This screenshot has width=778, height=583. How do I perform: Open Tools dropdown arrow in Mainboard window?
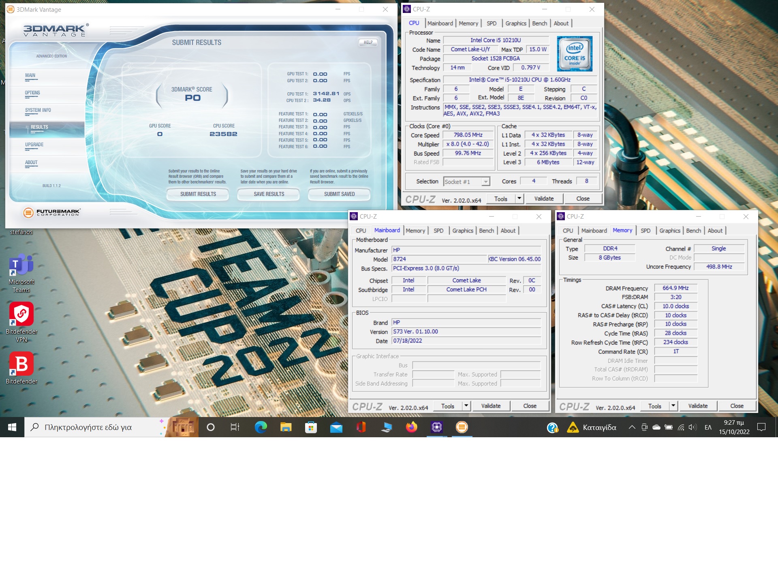point(466,406)
